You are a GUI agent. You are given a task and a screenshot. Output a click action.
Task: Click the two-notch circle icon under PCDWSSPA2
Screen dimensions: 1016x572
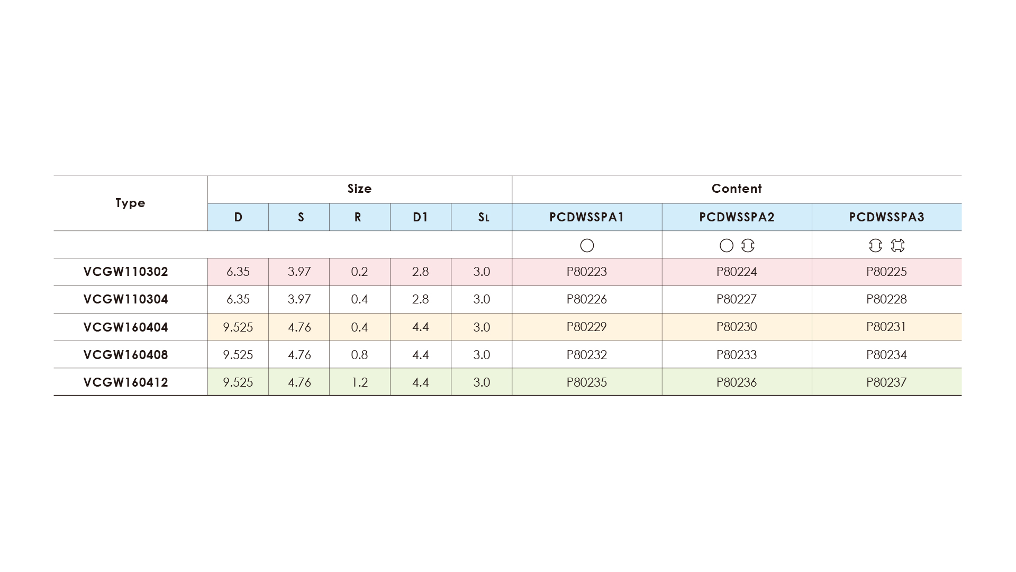pyautogui.click(x=748, y=245)
